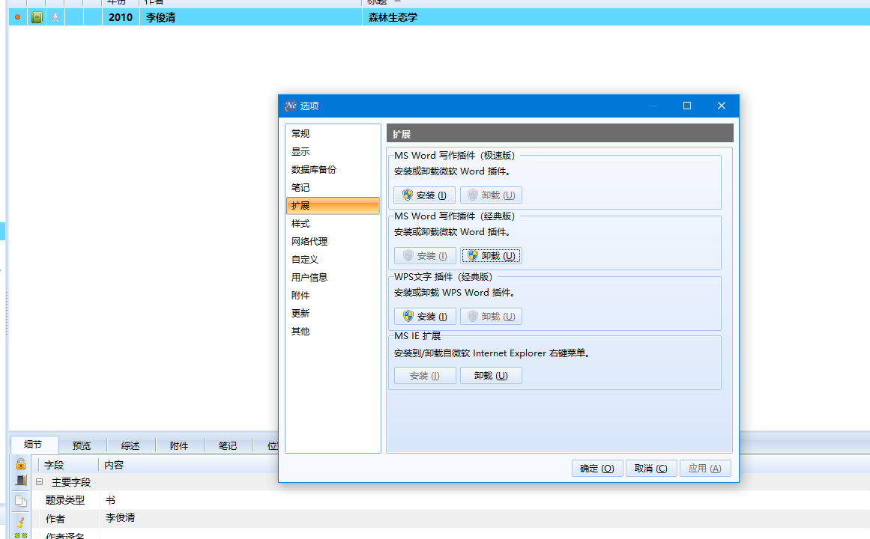Cancel the options dialog with 取消 (C)
This screenshot has width=870, height=539.
pyautogui.click(x=651, y=468)
